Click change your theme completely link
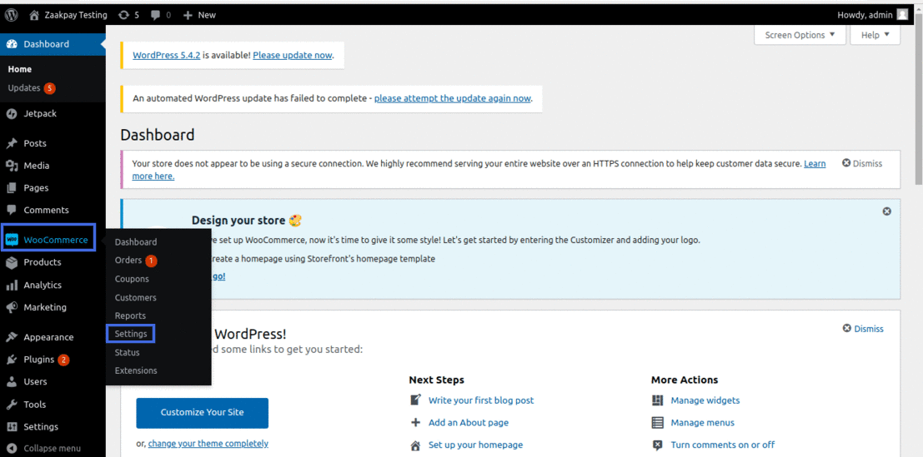The image size is (923, 457). click(208, 444)
